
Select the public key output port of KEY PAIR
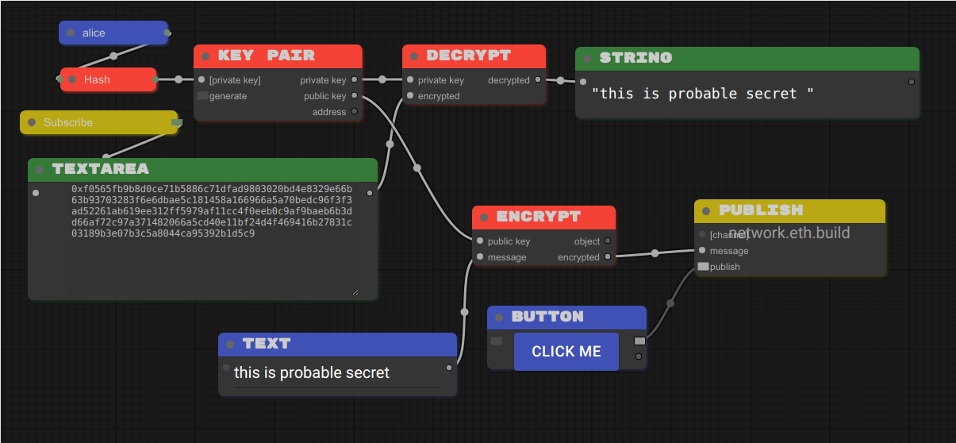point(355,96)
